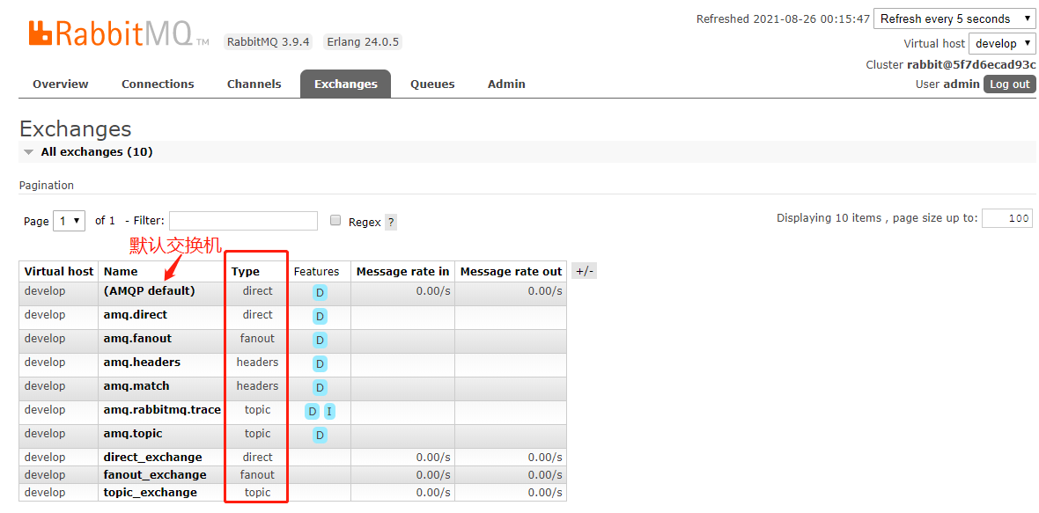Open the Admin tab
The height and width of the screenshot is (513, 1039).
coord(506,84)
